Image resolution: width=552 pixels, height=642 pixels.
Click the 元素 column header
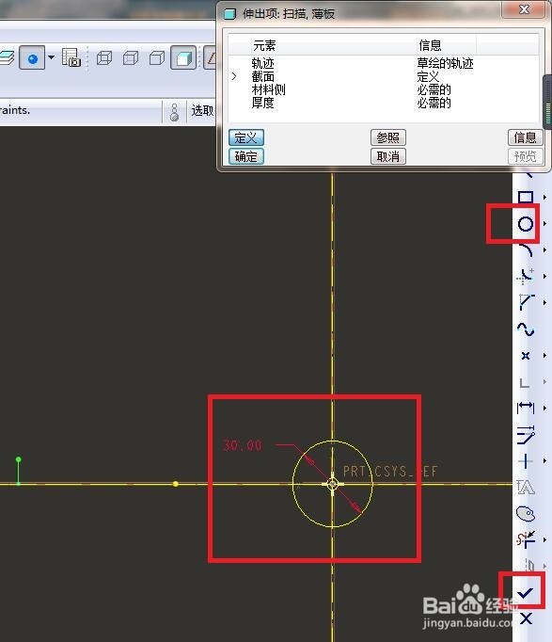click(x=264, y=45)
